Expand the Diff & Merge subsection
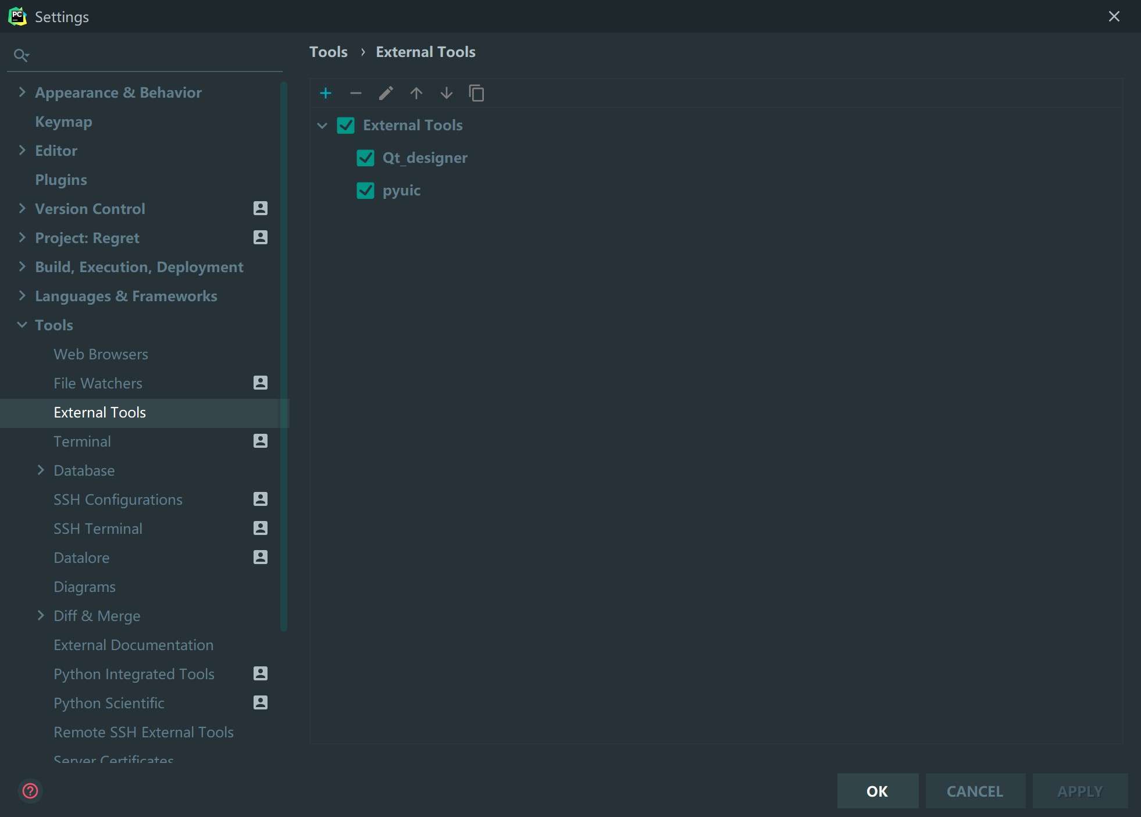 (41, 615)
